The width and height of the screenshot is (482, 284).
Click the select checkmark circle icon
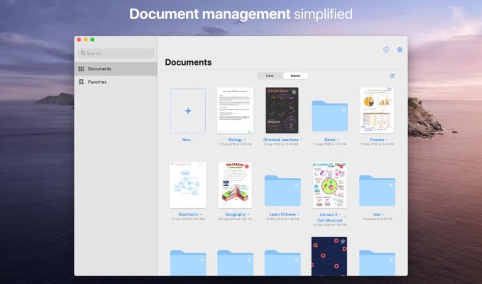point(386,49)
